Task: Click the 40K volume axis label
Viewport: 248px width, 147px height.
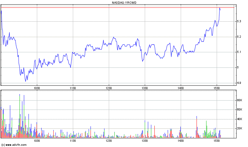Action: [x=239, y=119]
